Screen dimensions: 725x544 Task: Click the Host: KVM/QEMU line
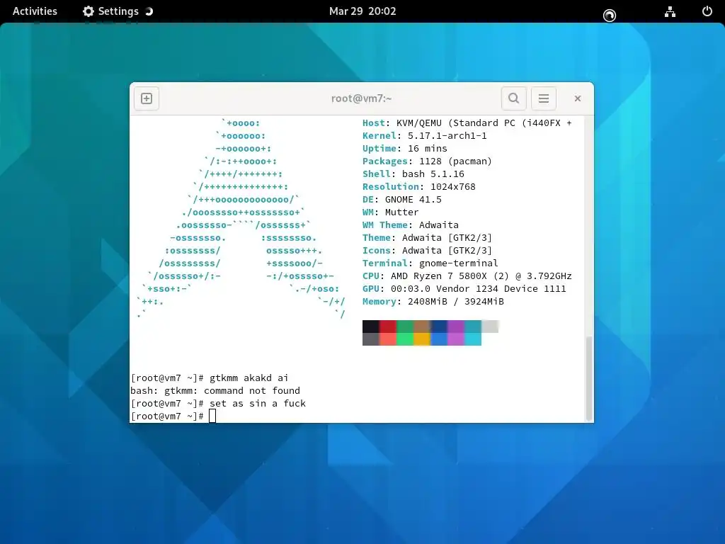pyautogui.click(x=467, y=123)
